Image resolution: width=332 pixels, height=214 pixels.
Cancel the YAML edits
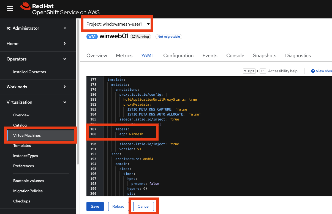[143, 206]
